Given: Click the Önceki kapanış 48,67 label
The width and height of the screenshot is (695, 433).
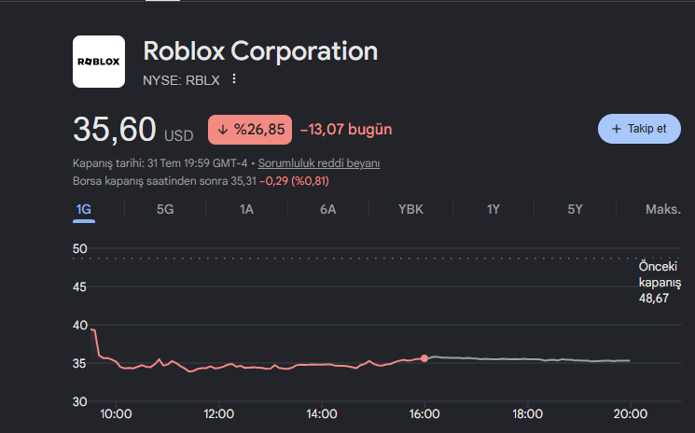Looking at the screenshot, I should [660, 283].
